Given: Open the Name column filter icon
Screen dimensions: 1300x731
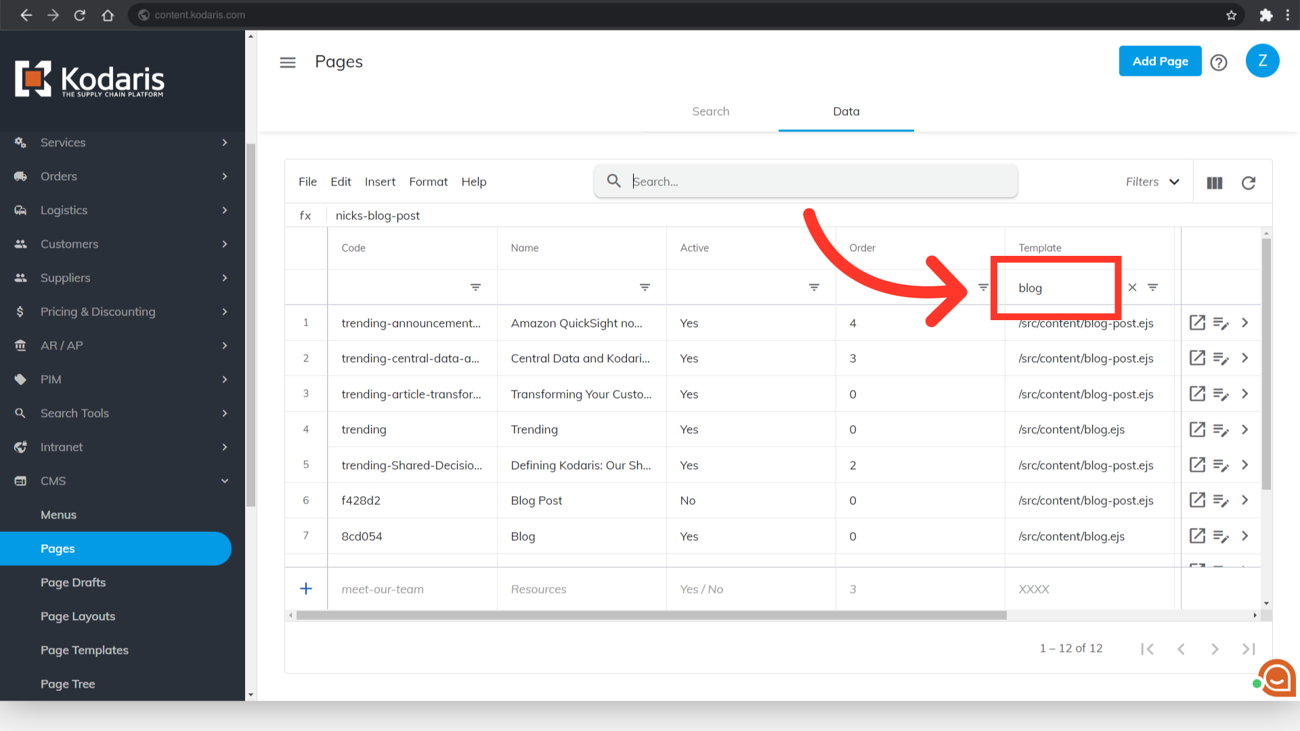Looking at the screenshot, I should pyautogui.click(x=645, y=288).
